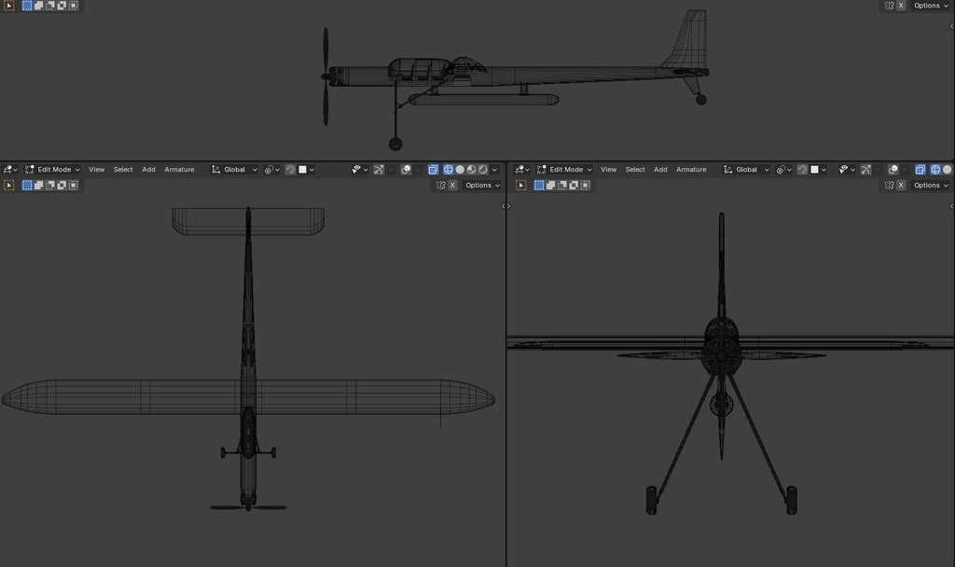955x567 pixels.
Task: Open Select menu in bottom-left viewport
Action: [x=123, y=170]
